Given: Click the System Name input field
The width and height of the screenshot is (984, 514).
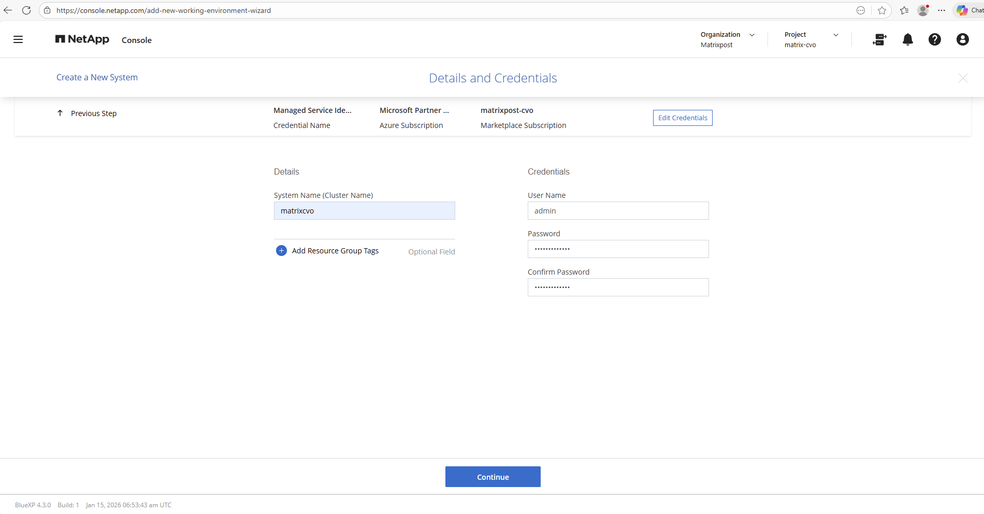Looking at the screenshot, I should pyautogui.click(x=364, y=211).
